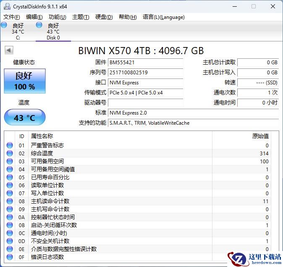Click the blue status orb for Disk 0
This screenshot has width=283, height=267.
39,25
